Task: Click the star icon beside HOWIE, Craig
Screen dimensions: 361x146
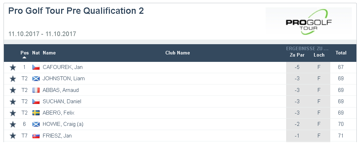Action: (13, 124)
